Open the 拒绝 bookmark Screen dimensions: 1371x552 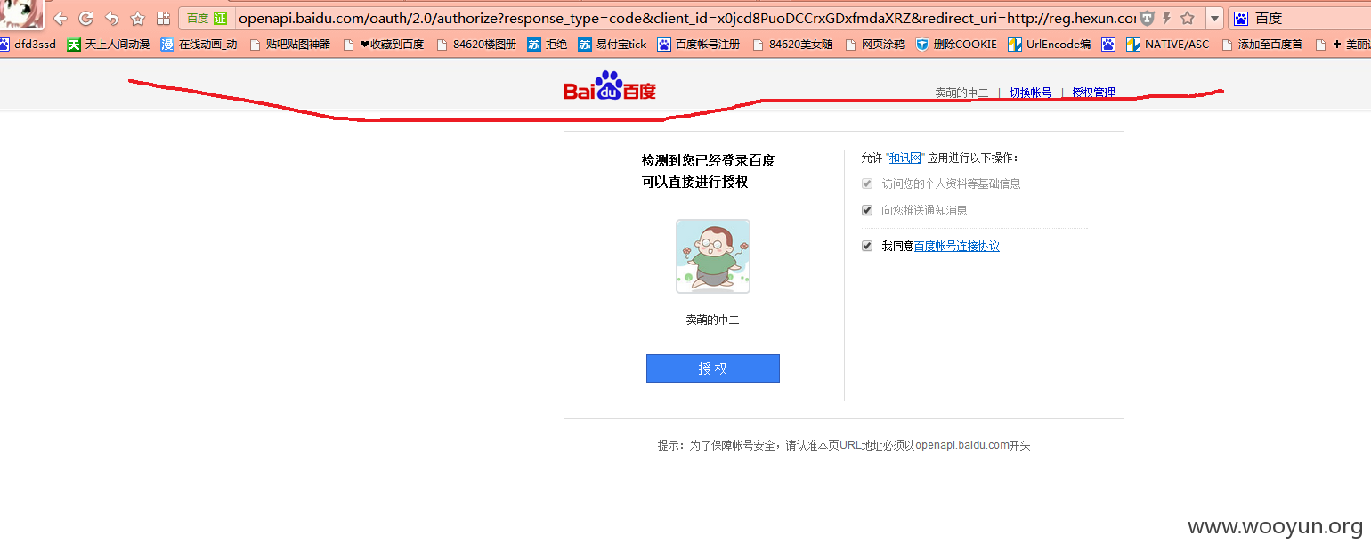pyautogui.click(x=548, y=45)
